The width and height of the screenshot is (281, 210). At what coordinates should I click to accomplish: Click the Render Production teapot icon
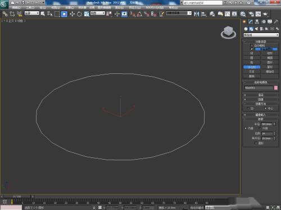point(265,14)
